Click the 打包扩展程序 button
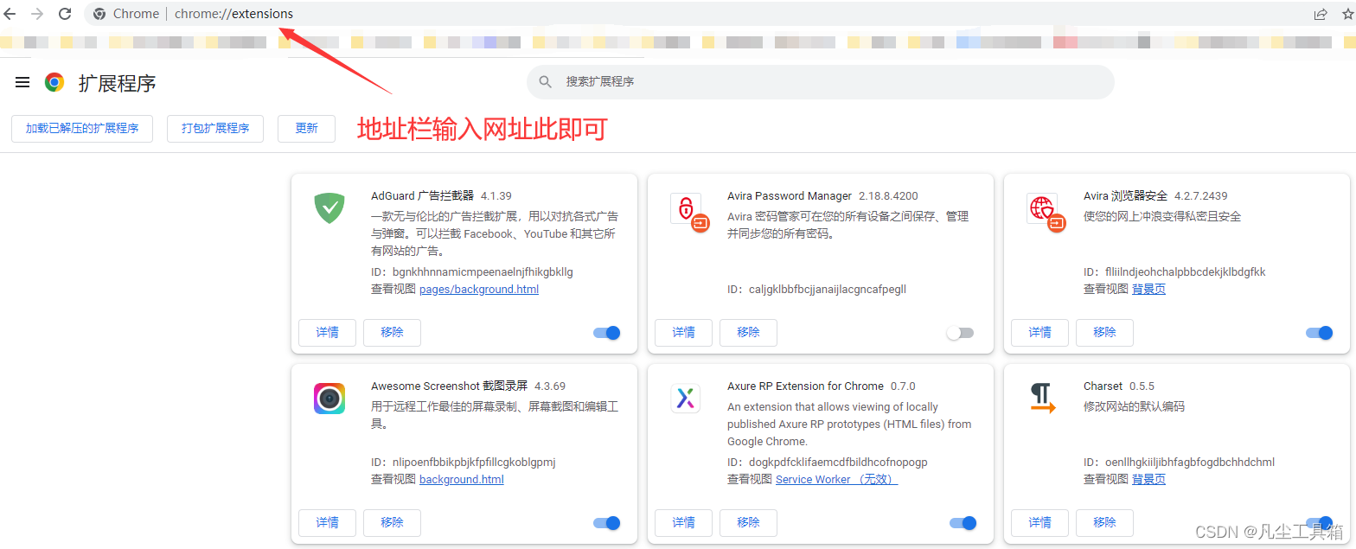Screen dimensions: 1356x549 point(215,128)
